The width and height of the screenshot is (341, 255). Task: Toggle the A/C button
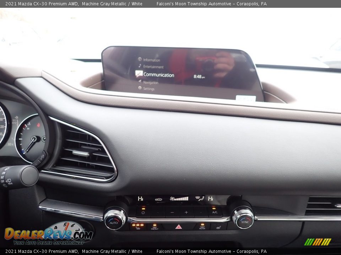(215, 212)
